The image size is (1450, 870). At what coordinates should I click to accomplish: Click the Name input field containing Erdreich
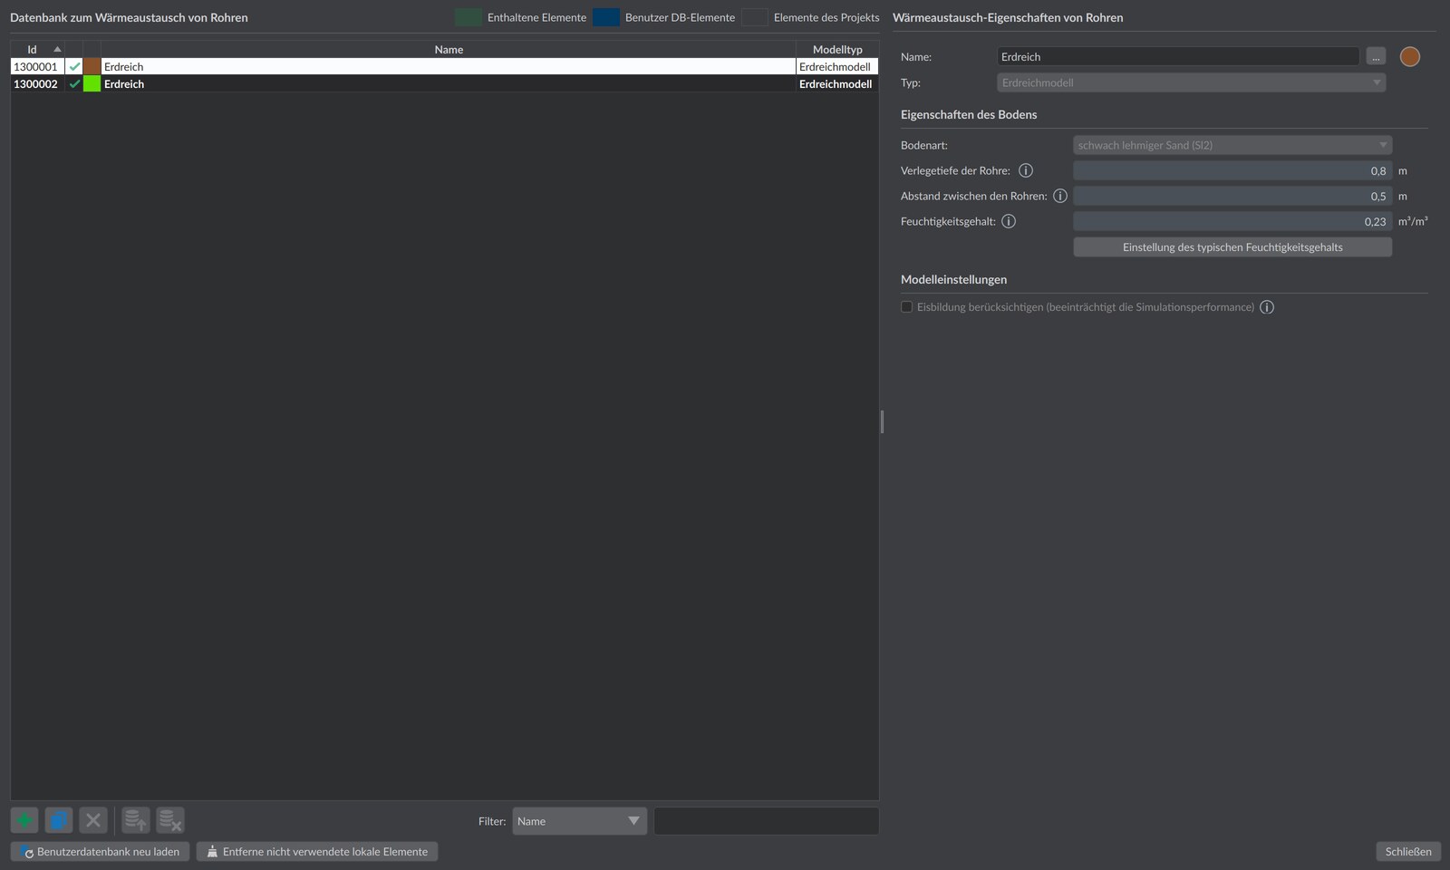pyautogui.click(x=1178, y=56)
